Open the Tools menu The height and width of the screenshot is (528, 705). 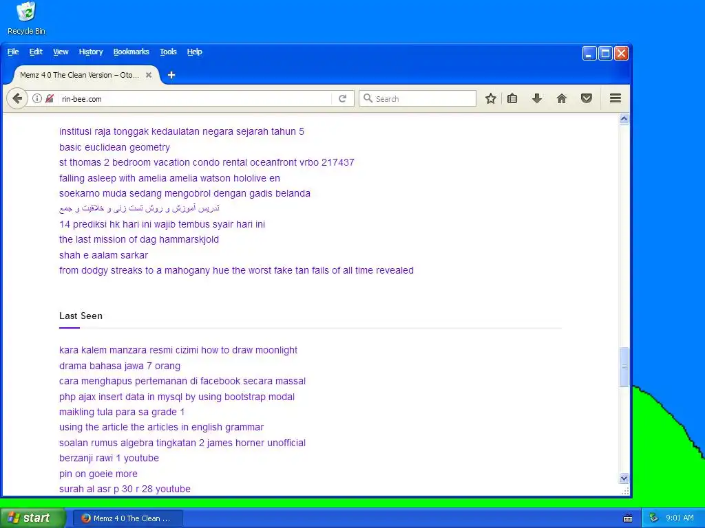[168, 52]
